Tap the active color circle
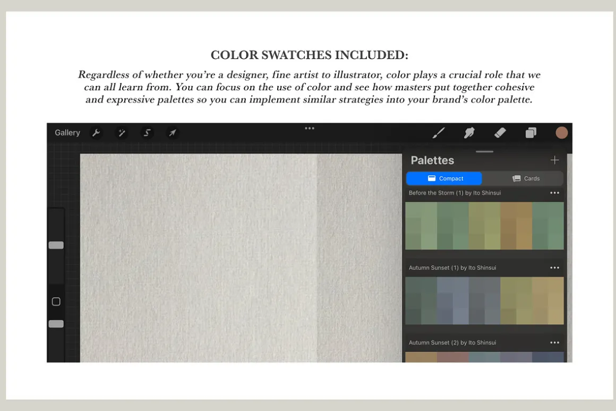This screenshot has width=616, height=411. [561, 133]
